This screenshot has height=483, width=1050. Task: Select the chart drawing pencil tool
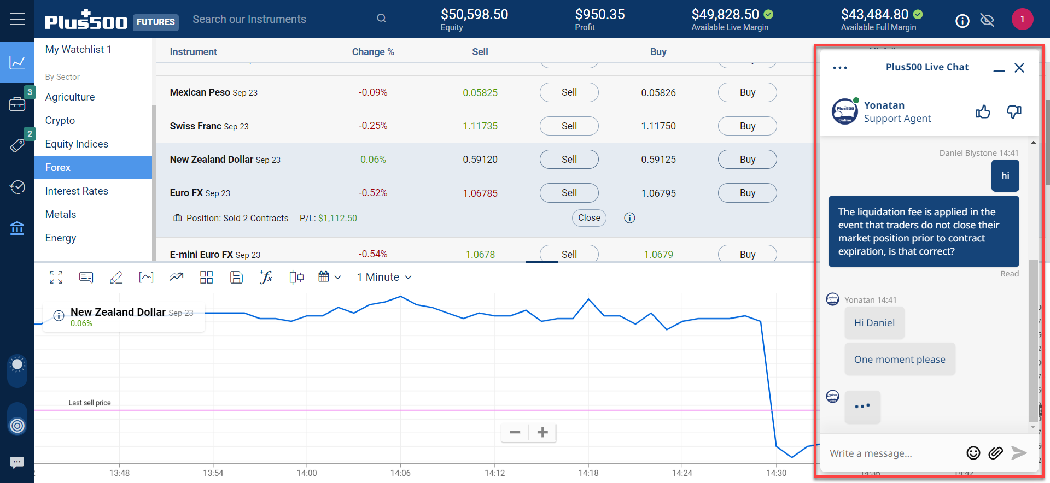[x=116, y=278]
